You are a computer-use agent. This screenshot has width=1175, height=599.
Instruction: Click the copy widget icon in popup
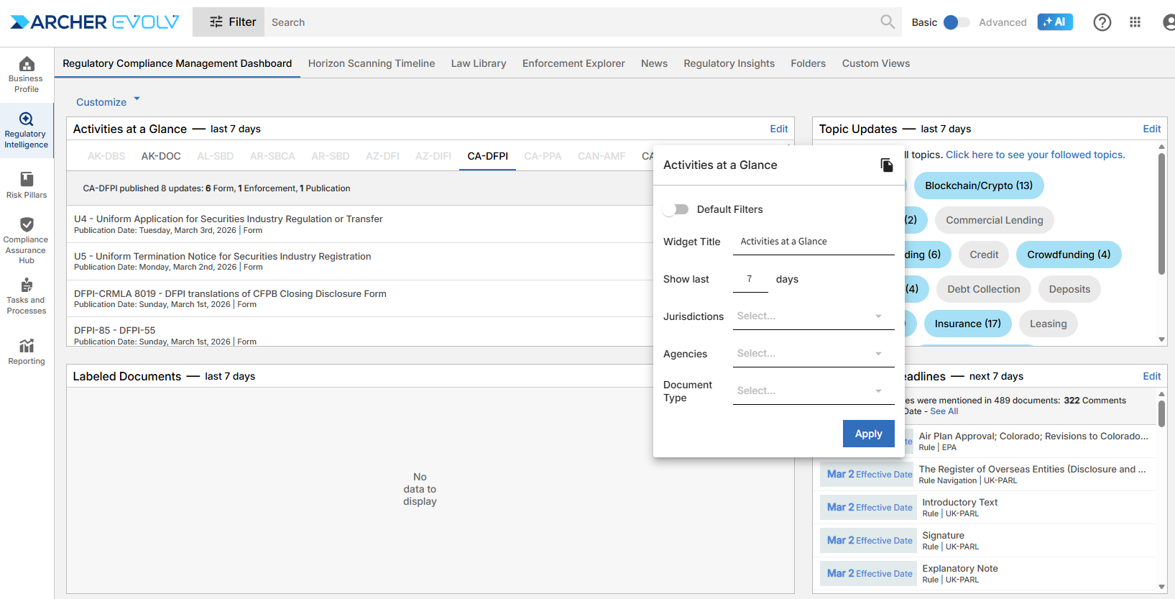pyautogui.click(x=887, y=165)
